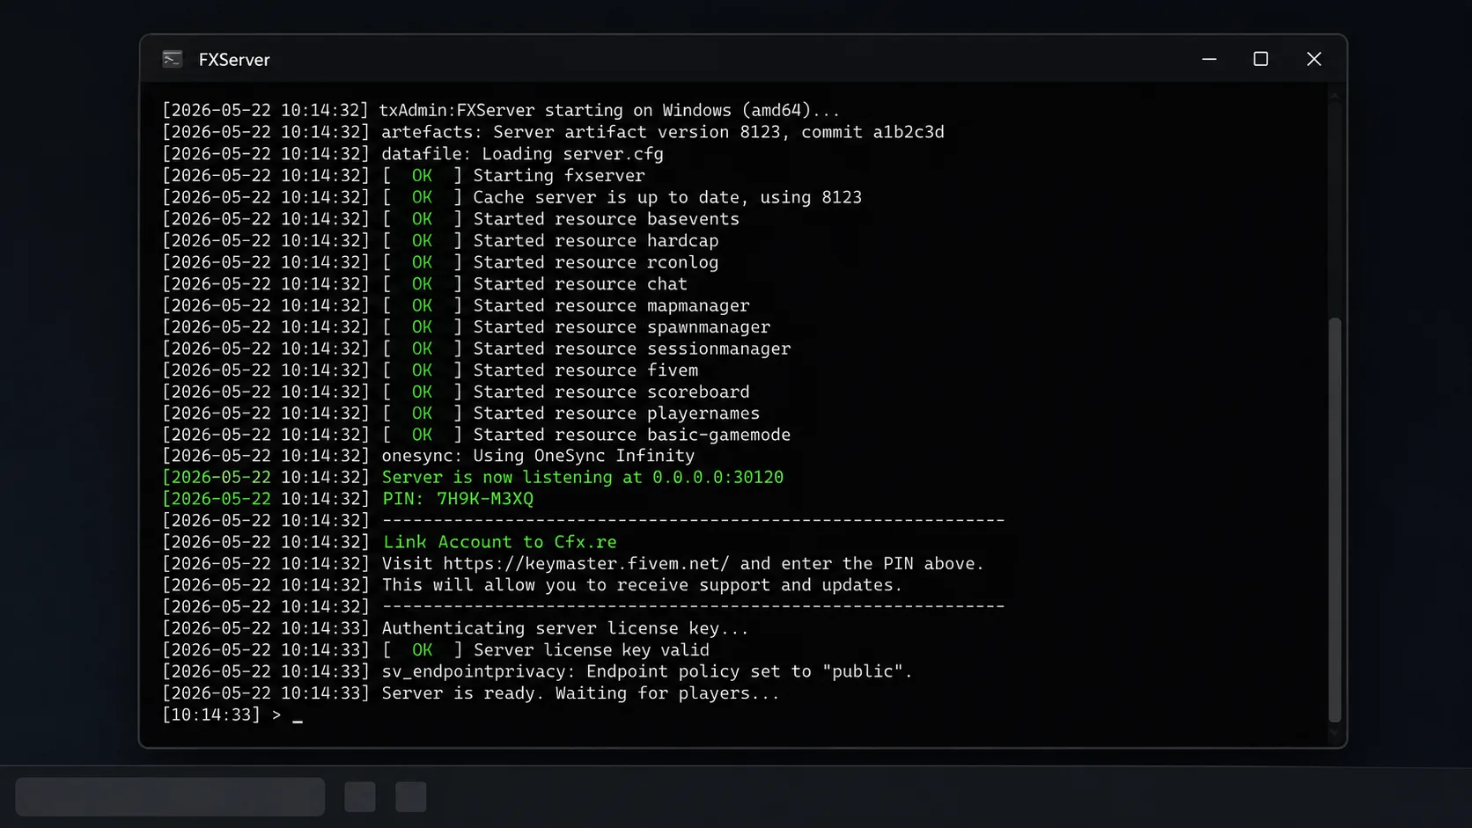1472x828 pixels.
Task: Minimize the FXServer window
Action: click(x=1209, y=59)
